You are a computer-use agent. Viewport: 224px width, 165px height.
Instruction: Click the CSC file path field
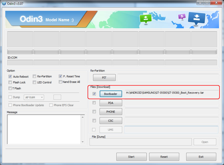coord(172,121)
